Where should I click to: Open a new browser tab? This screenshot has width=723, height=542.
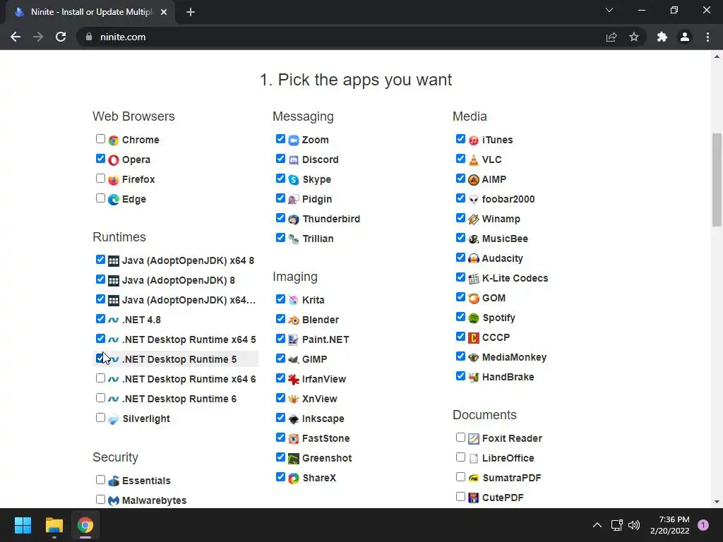191,13
